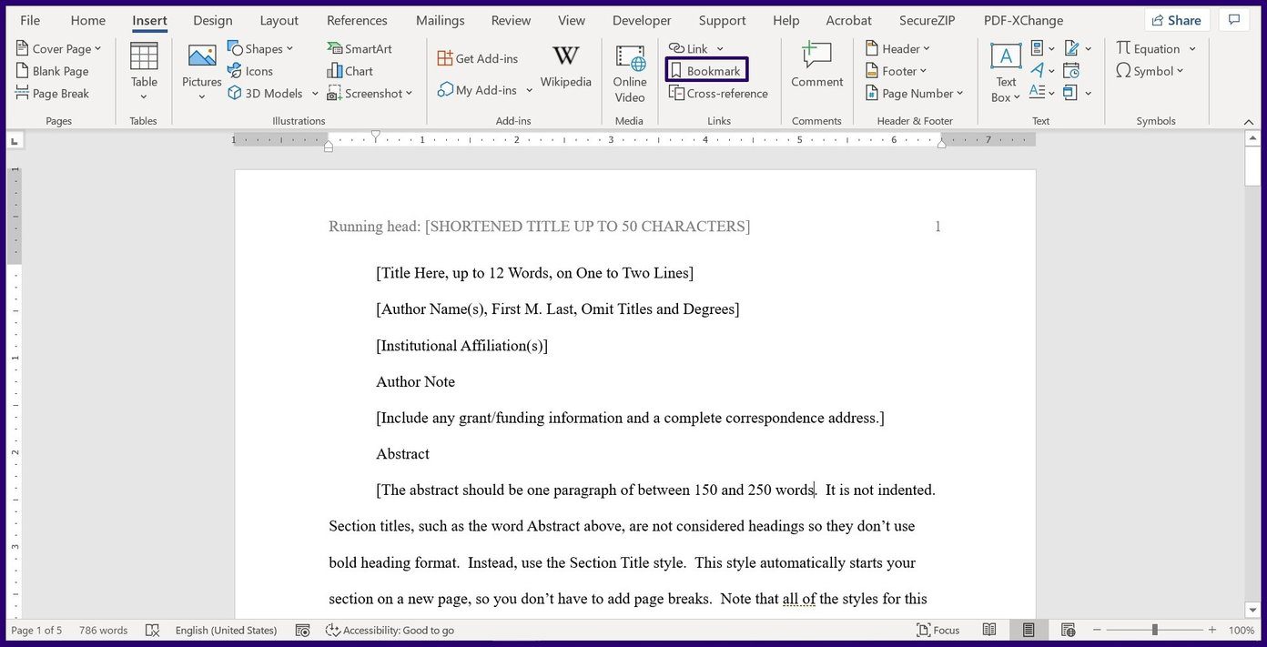Image resolution: width=1267 pixels, height=647 pixels.
Task: Click the Object icon in Text group
Action: click(x=1070, y=92)
